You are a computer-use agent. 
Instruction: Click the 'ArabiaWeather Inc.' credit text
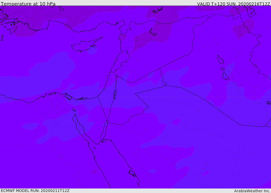252,191
